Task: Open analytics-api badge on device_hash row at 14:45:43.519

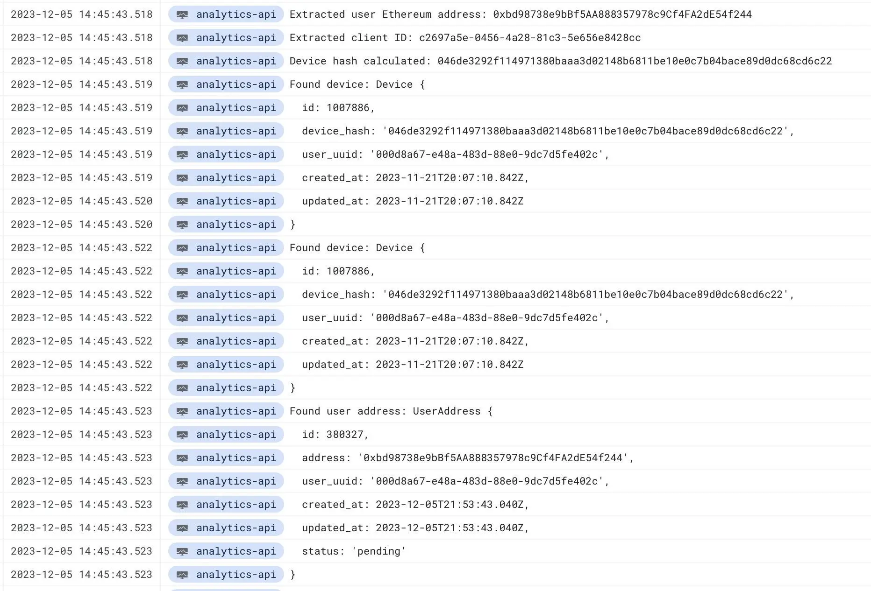Action: [226, 131]
